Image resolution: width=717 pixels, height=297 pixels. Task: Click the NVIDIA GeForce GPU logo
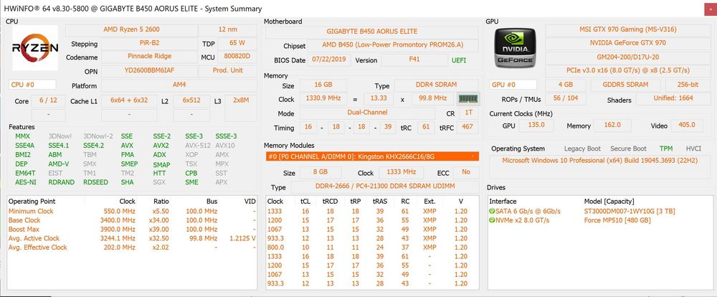tap(516, 47)
